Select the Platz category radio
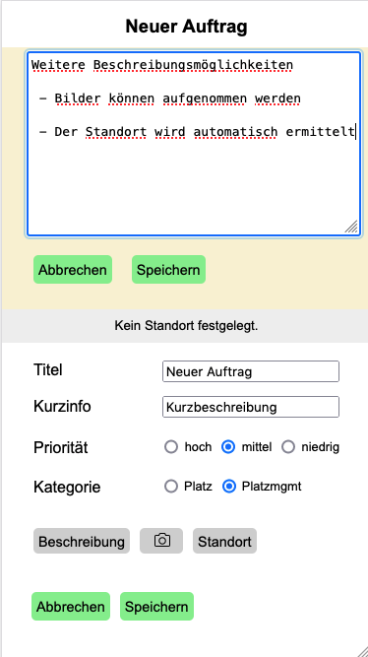Viewport: 368px width, 657px height. click(171, 487)
